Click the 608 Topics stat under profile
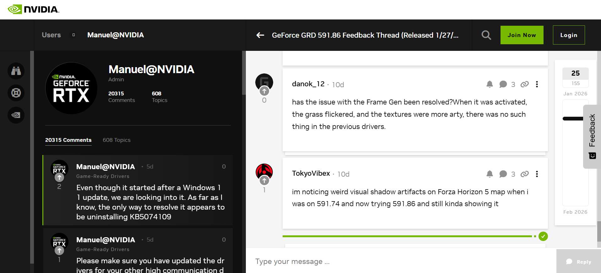 tap(160, 97)
